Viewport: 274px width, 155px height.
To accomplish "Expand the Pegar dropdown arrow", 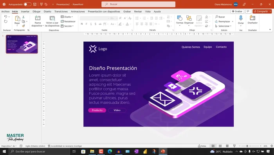I will coord(17,26).
